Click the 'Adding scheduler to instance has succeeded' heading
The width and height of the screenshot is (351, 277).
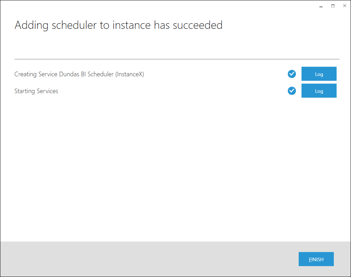[x=118, y=25]
